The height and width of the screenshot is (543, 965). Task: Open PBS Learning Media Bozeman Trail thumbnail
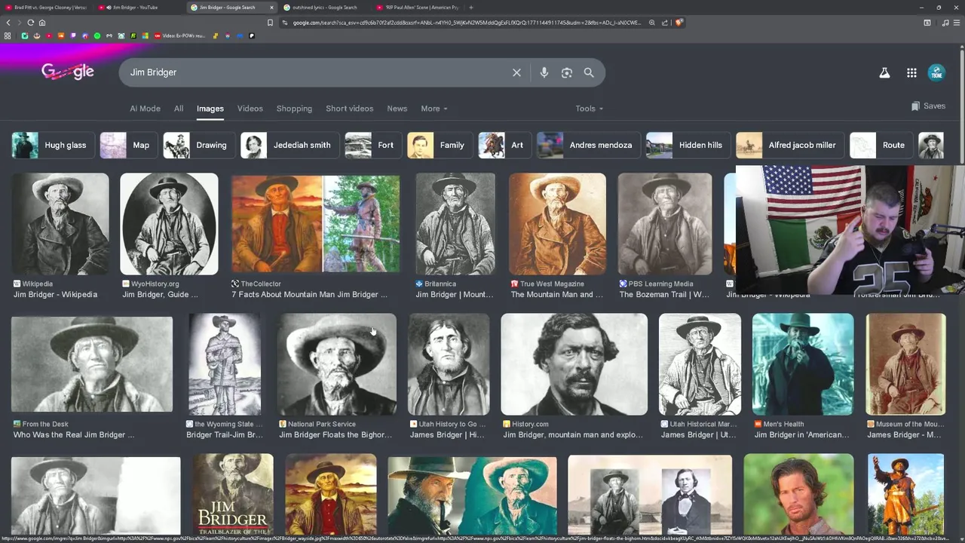coord(665,224)
